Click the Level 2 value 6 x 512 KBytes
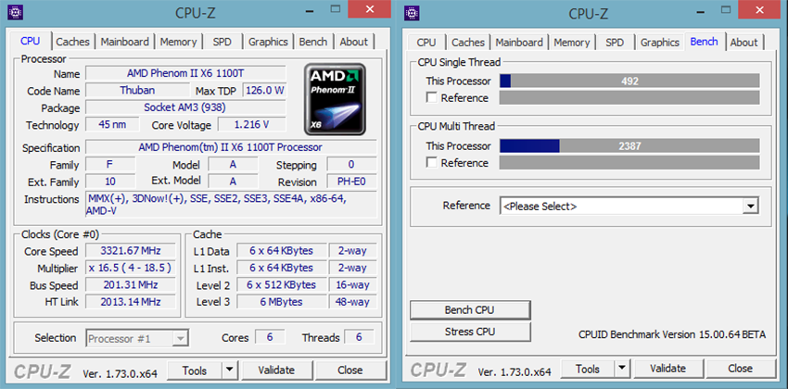 pos(281,285)
